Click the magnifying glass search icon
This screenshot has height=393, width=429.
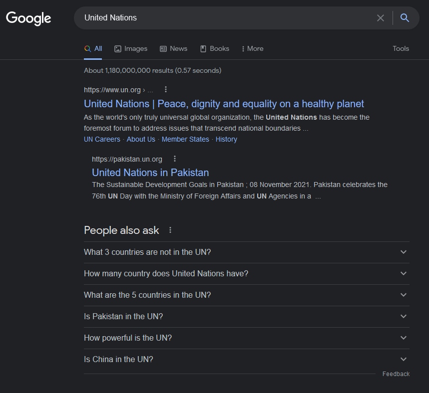[x=405, y=18]
